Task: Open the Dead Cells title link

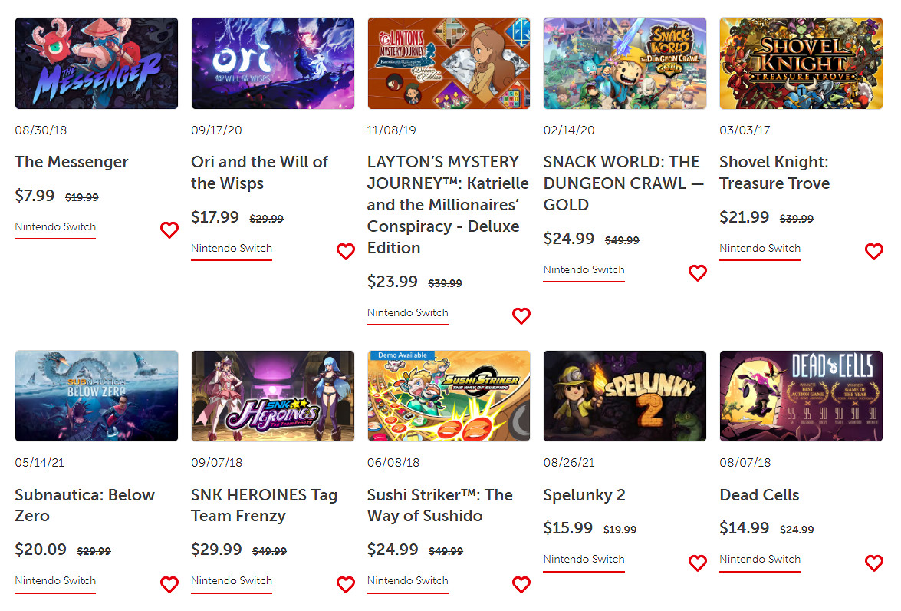Action: coord(759,495)
